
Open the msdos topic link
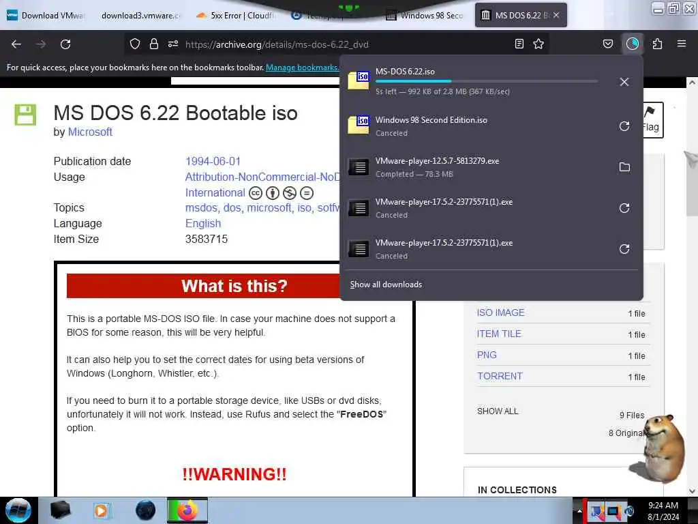coord(201,207)
